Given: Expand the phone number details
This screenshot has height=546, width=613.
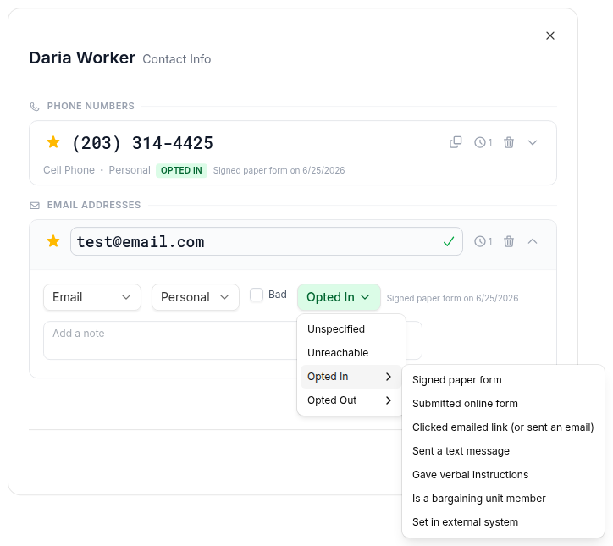Looking at the screenshot, I should point(533,142).
